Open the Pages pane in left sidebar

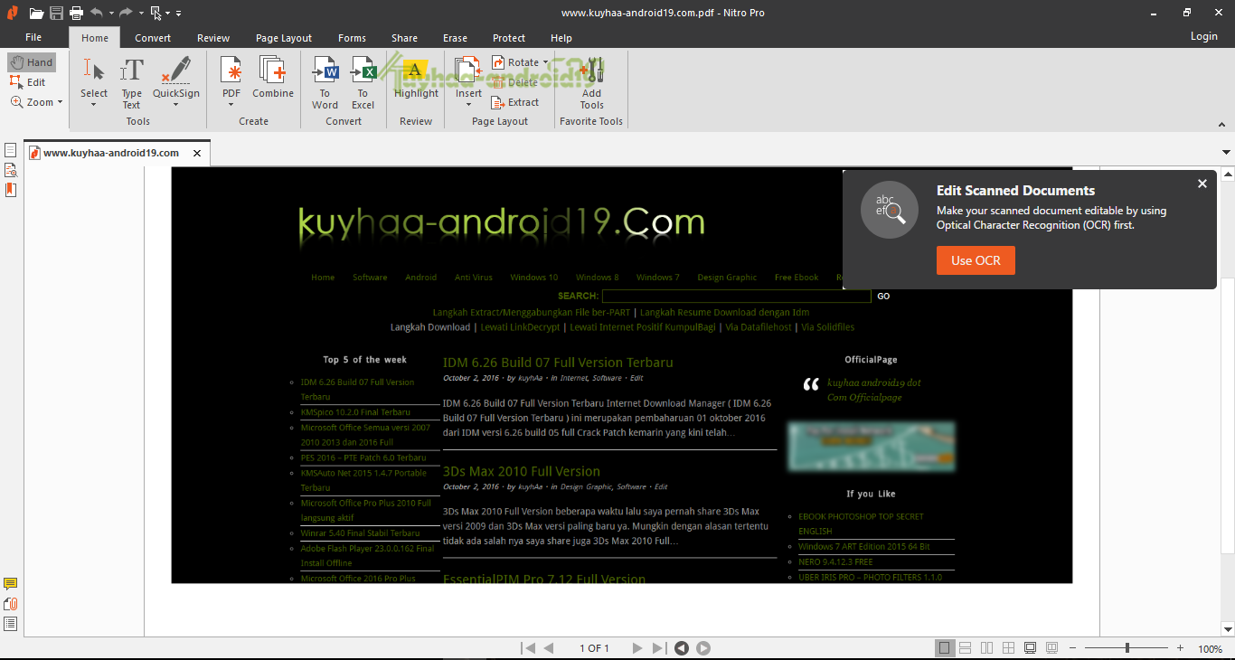pyautogui.click(x=11, y=150)
